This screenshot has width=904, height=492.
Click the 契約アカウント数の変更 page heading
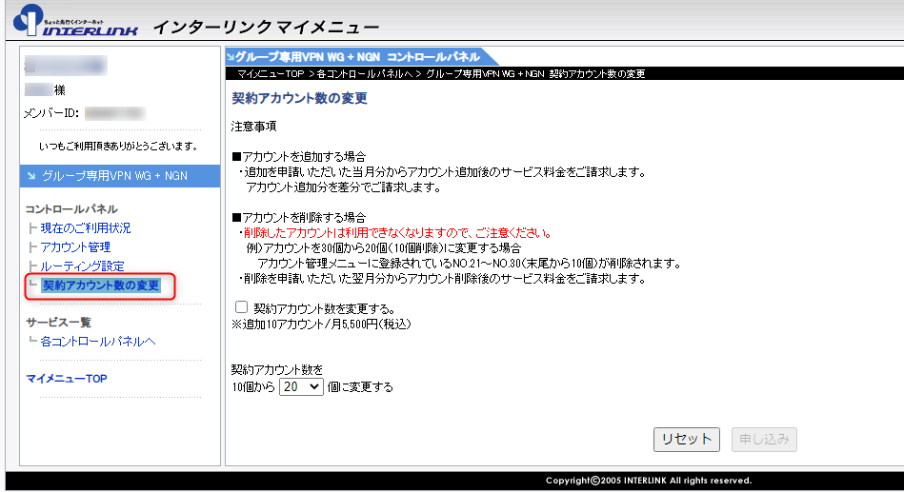point(299,98)
